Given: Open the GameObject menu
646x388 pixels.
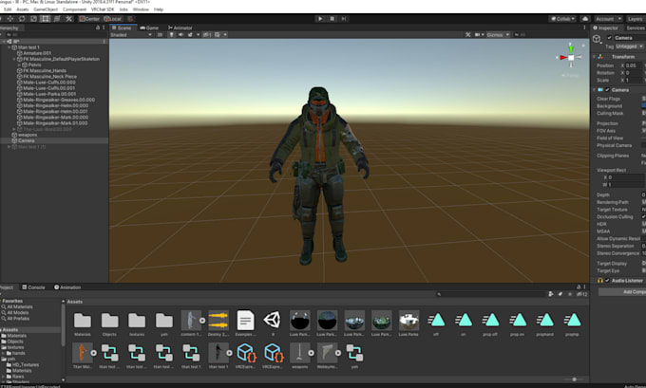Looking at the screenshot, I should point(46,9).
